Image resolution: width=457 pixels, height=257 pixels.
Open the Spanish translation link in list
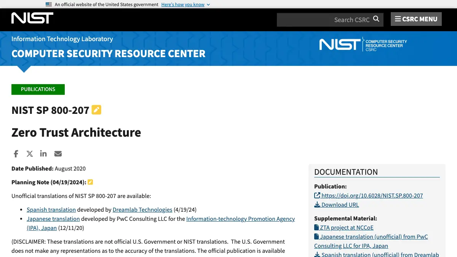[51, 210]
